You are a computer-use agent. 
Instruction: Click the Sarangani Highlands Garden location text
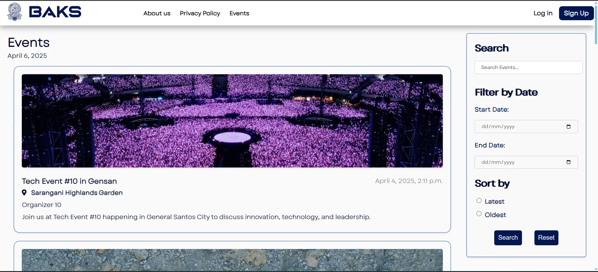click(x=77, y=193)
